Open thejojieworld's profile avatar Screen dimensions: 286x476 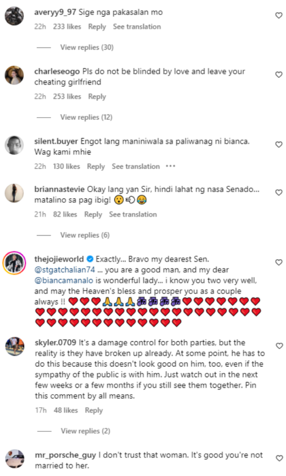14,263
